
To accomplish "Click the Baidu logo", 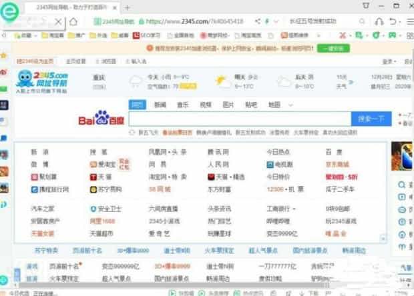I will pyautogui.click(x=101, y=118).
